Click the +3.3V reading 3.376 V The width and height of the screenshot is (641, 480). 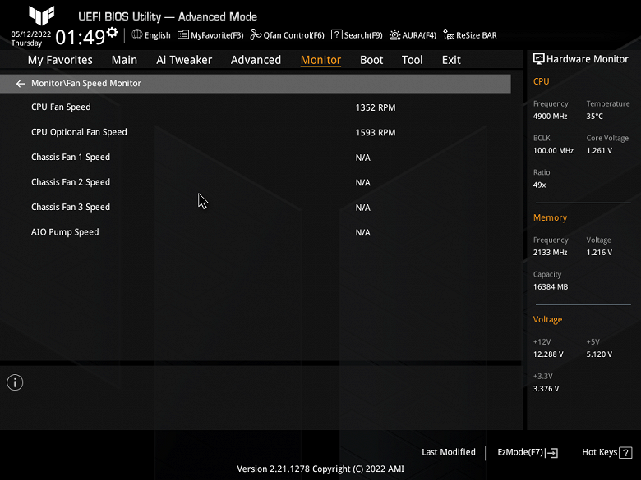tap(546, 388)
